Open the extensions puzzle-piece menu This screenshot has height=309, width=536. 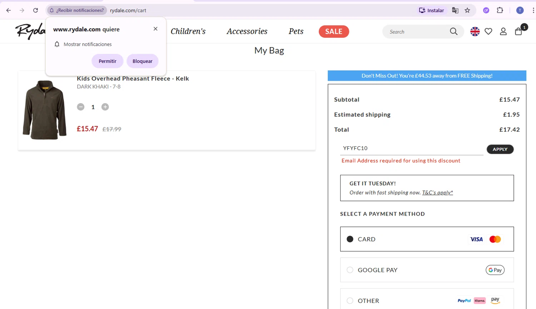pyautogui.click(x=500, y=10)
